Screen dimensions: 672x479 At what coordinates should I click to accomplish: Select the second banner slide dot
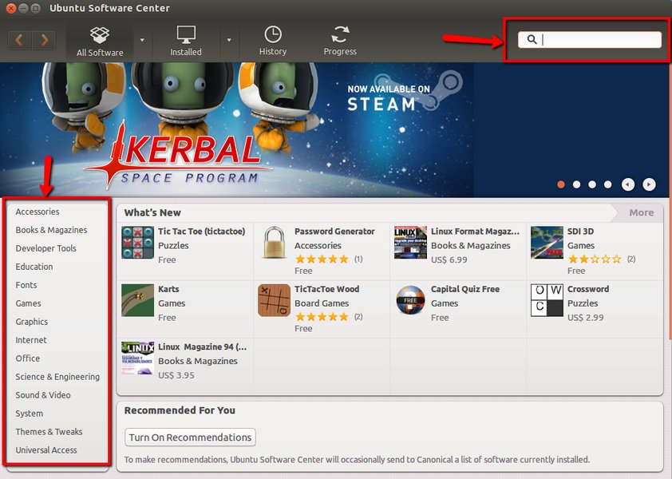[x=576, y=184]
